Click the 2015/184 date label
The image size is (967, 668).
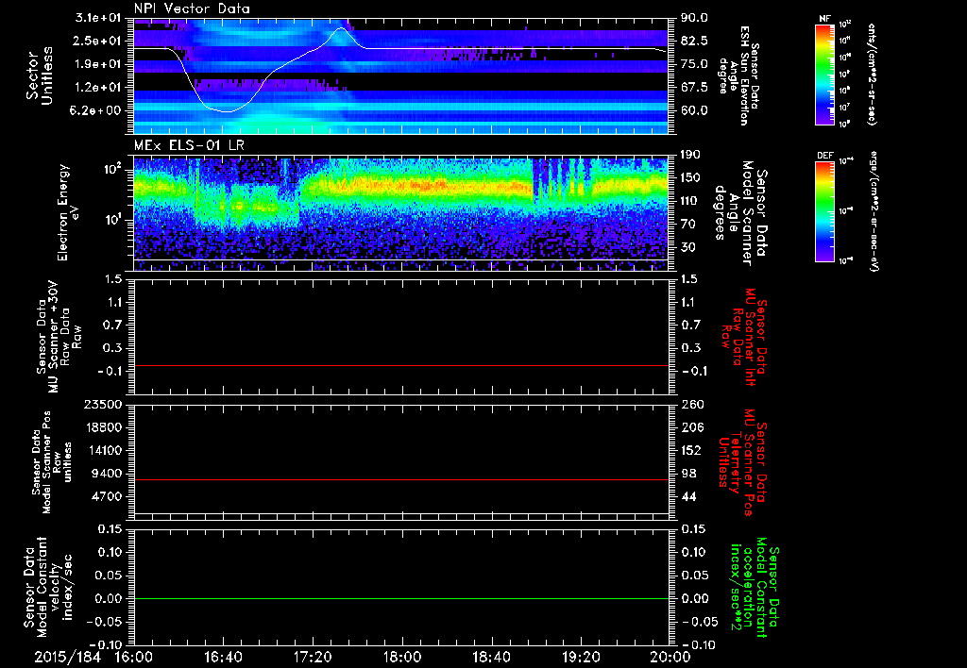pos(67,657)
